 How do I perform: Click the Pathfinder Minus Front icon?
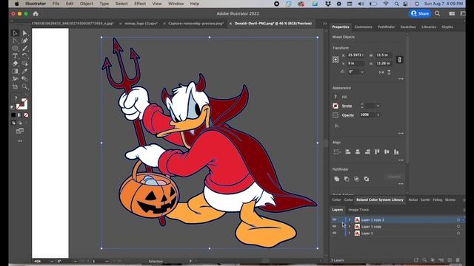click(x=347, y=179)
